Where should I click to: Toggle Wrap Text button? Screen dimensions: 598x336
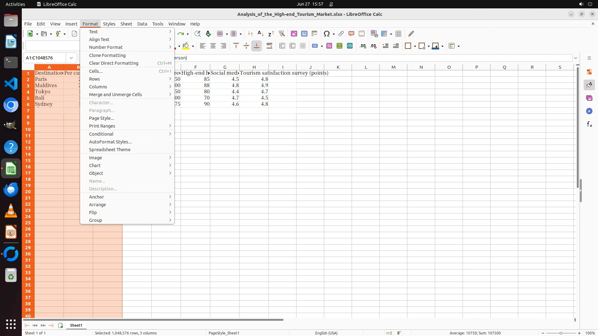269,46
